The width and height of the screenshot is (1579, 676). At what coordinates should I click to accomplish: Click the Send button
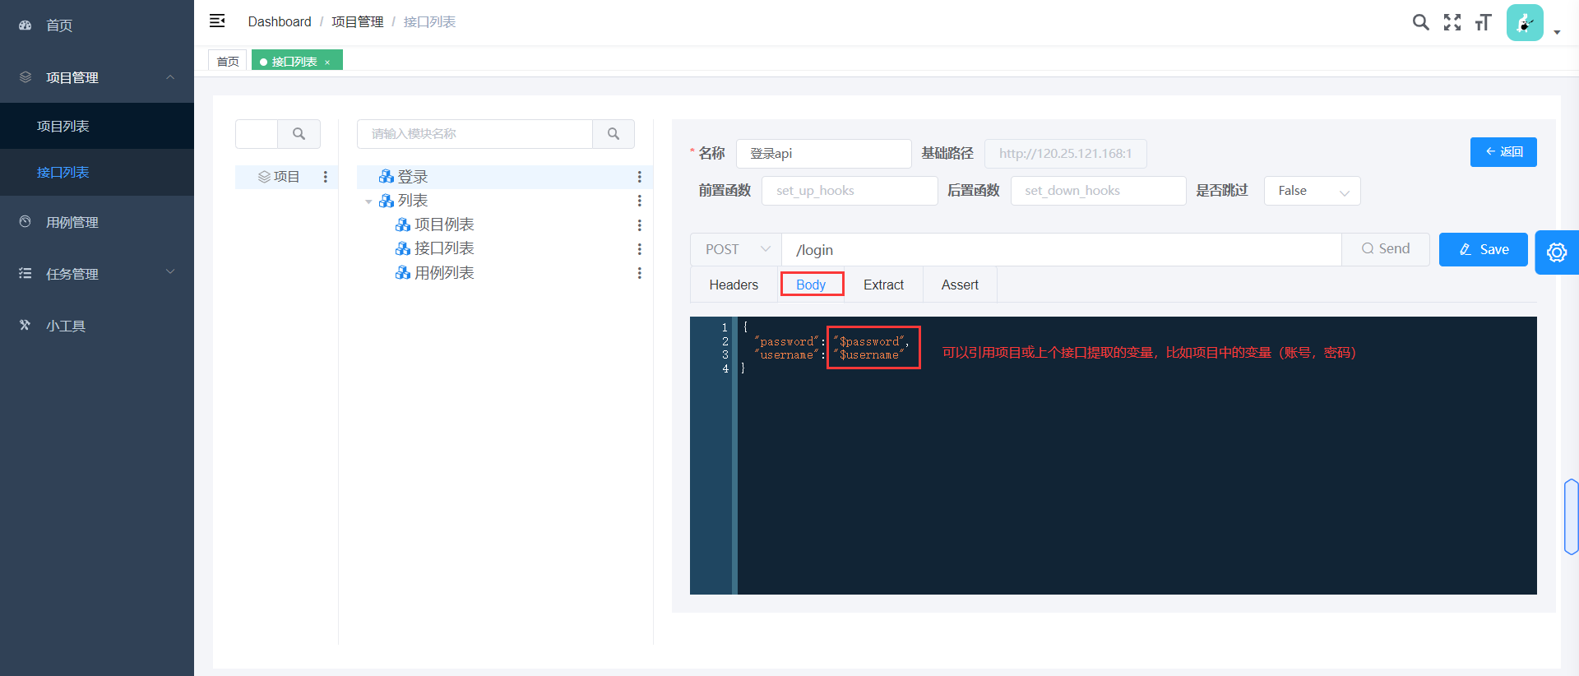pos(1386,249)
